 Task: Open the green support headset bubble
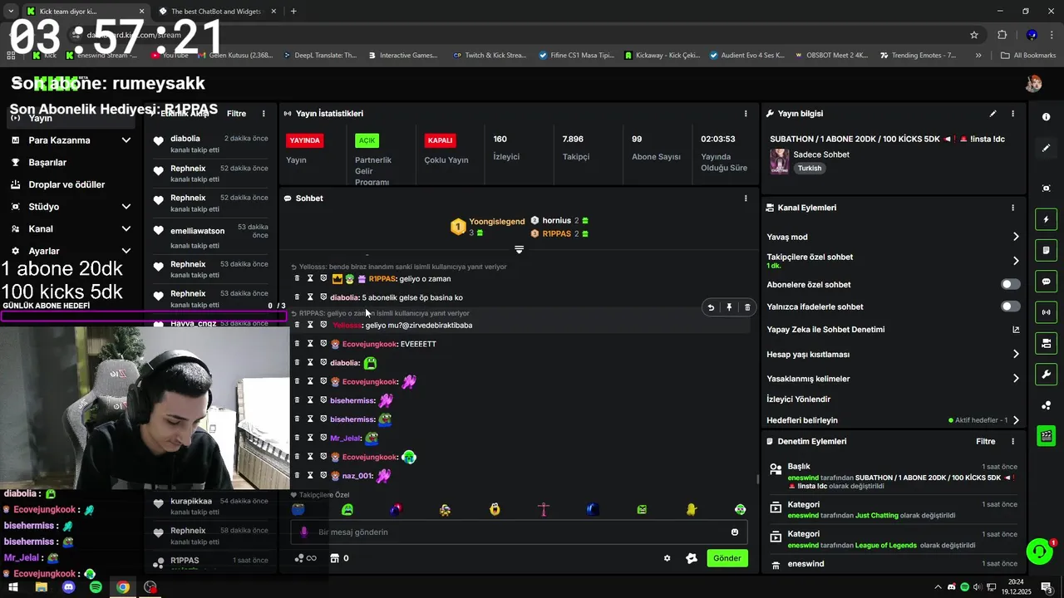pos(1039,551)
